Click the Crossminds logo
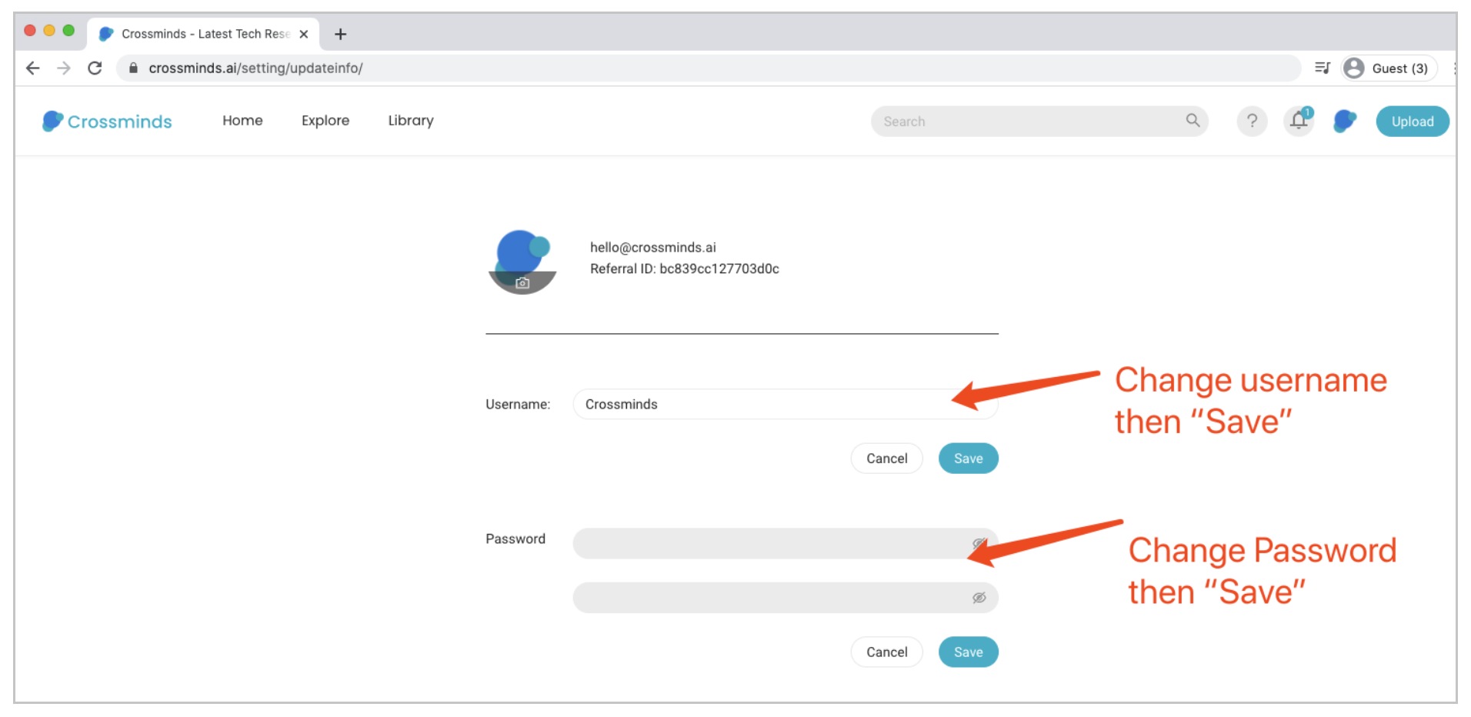The width and height of the screenshot is (1471, 717). click(107, 121)
